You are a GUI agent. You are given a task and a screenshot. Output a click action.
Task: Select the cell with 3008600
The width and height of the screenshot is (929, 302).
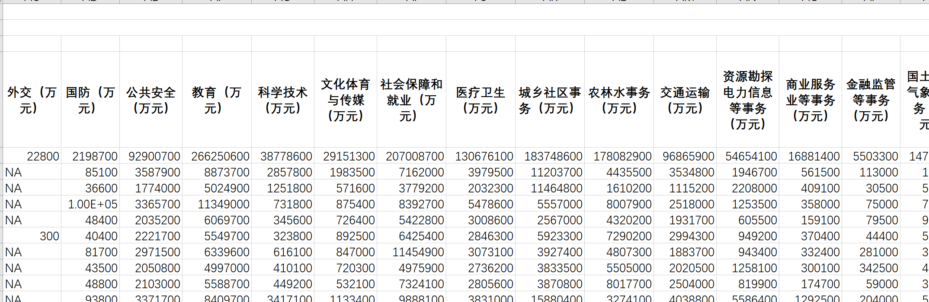point(481,220)
